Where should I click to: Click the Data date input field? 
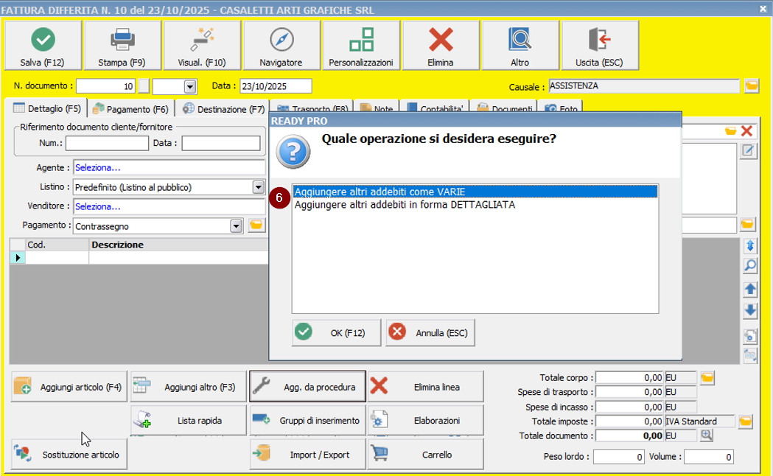[x=276, y=86]
